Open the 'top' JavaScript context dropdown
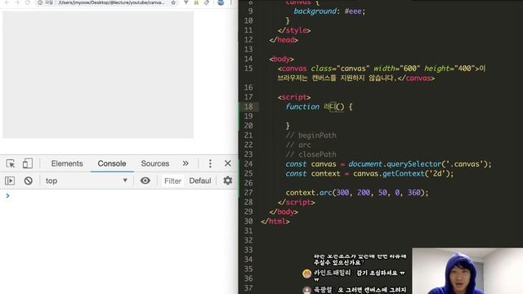 click(x=87, y=180)
